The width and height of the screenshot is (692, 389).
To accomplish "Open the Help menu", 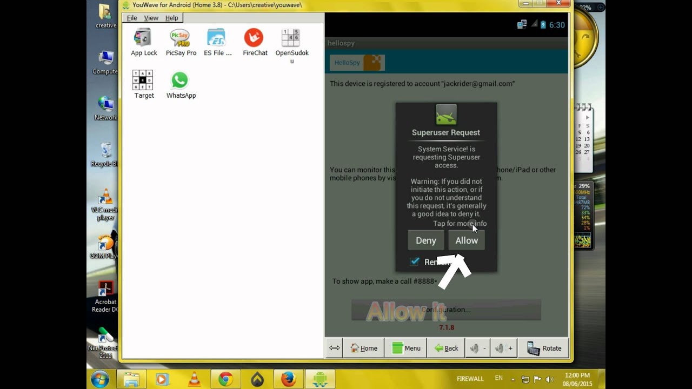I will click(171, 18).
